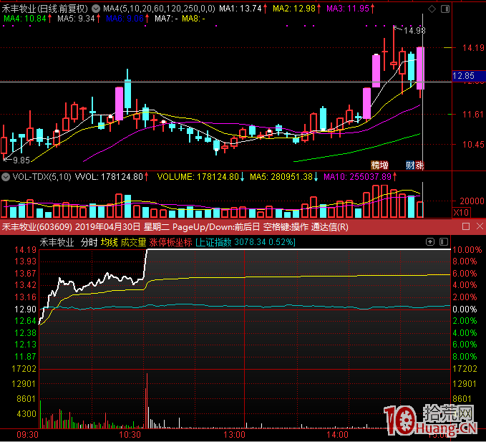Click the 0.00% baseline percentage label
Image resolution: width=486 pixels, height=442 pixels.
coord(465,309)
